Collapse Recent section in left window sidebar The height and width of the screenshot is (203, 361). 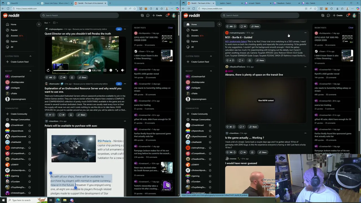click(x=30, y=71)
